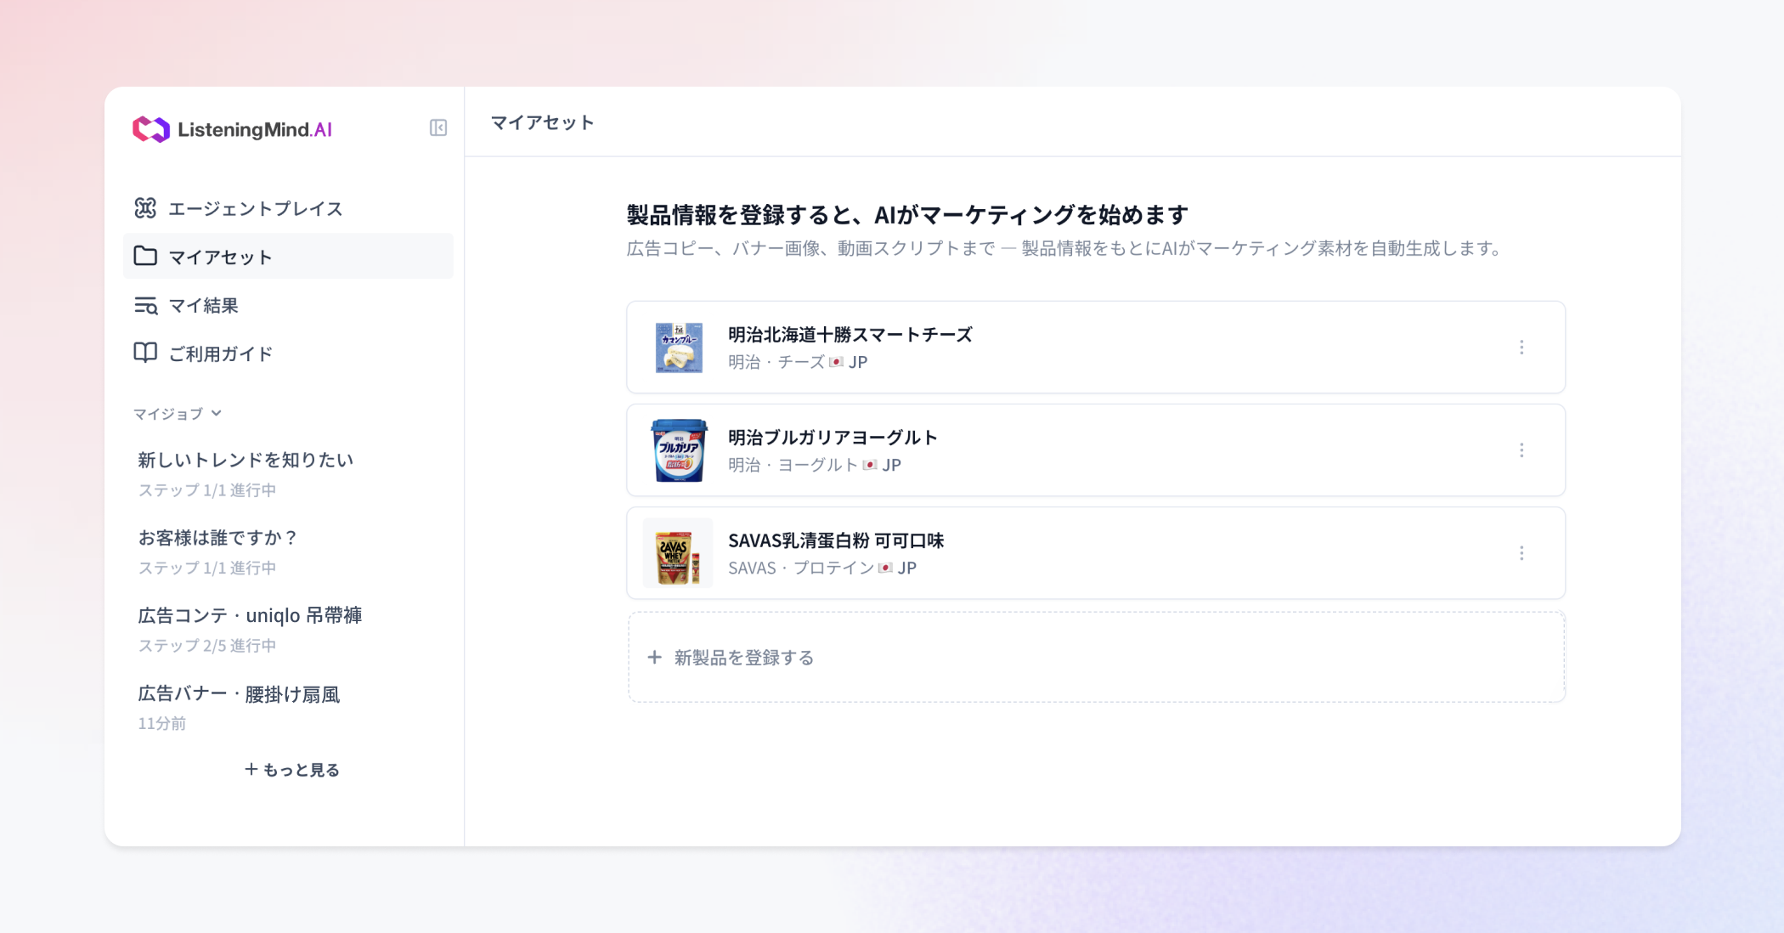Click the もっと見る button
This screenshot has width=1784, height=933.
tap(292, 770)
